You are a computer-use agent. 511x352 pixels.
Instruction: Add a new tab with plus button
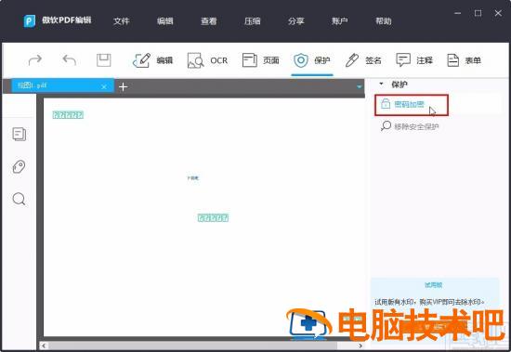123,86
